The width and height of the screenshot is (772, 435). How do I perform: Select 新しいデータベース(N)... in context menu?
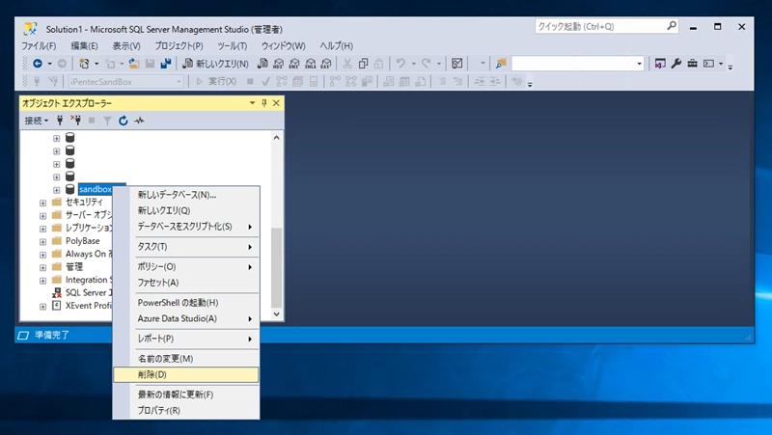185,195
